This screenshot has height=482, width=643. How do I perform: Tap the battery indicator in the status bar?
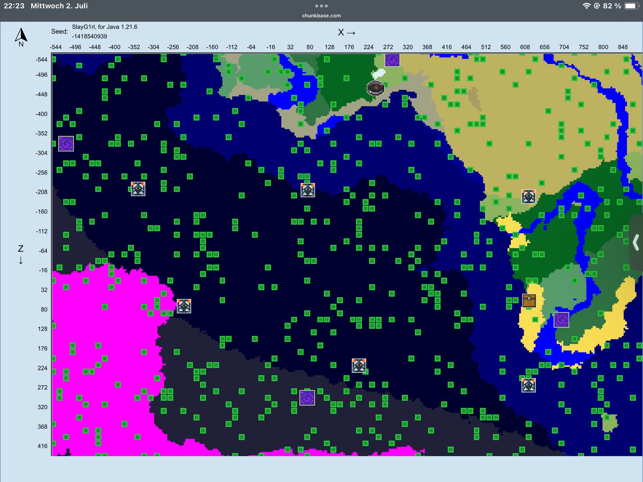point(632,6)
